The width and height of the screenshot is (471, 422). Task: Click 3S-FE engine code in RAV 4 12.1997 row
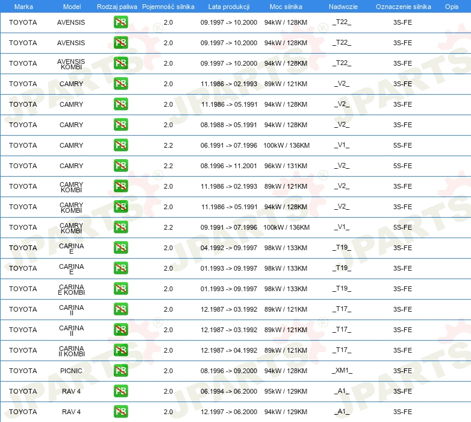(x=402, y=412)
